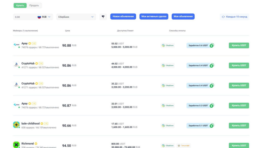This screenshot has width=270, height=148.
Task: Click CryptoHub avatar in the 35.22 USDT row
Action: tap(16, 85)
